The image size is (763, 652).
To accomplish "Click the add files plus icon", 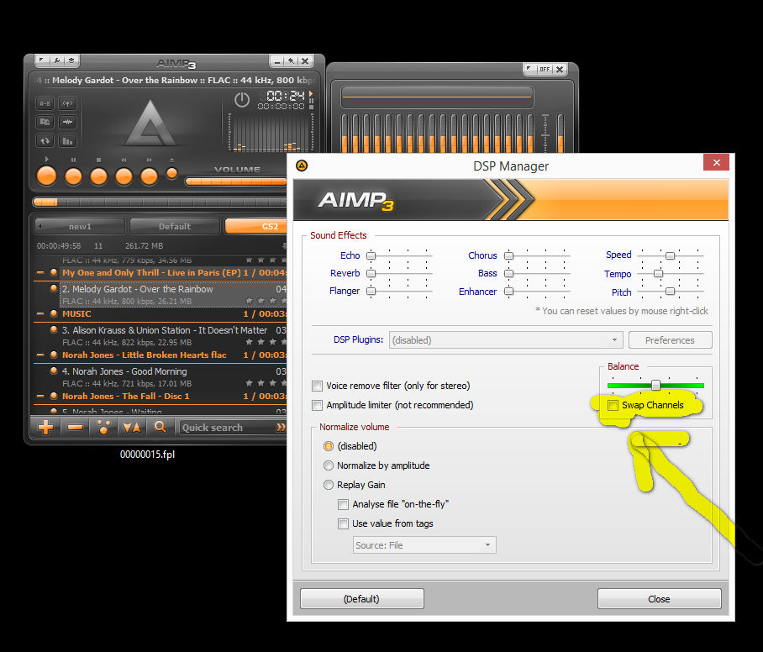I will 46,427.
